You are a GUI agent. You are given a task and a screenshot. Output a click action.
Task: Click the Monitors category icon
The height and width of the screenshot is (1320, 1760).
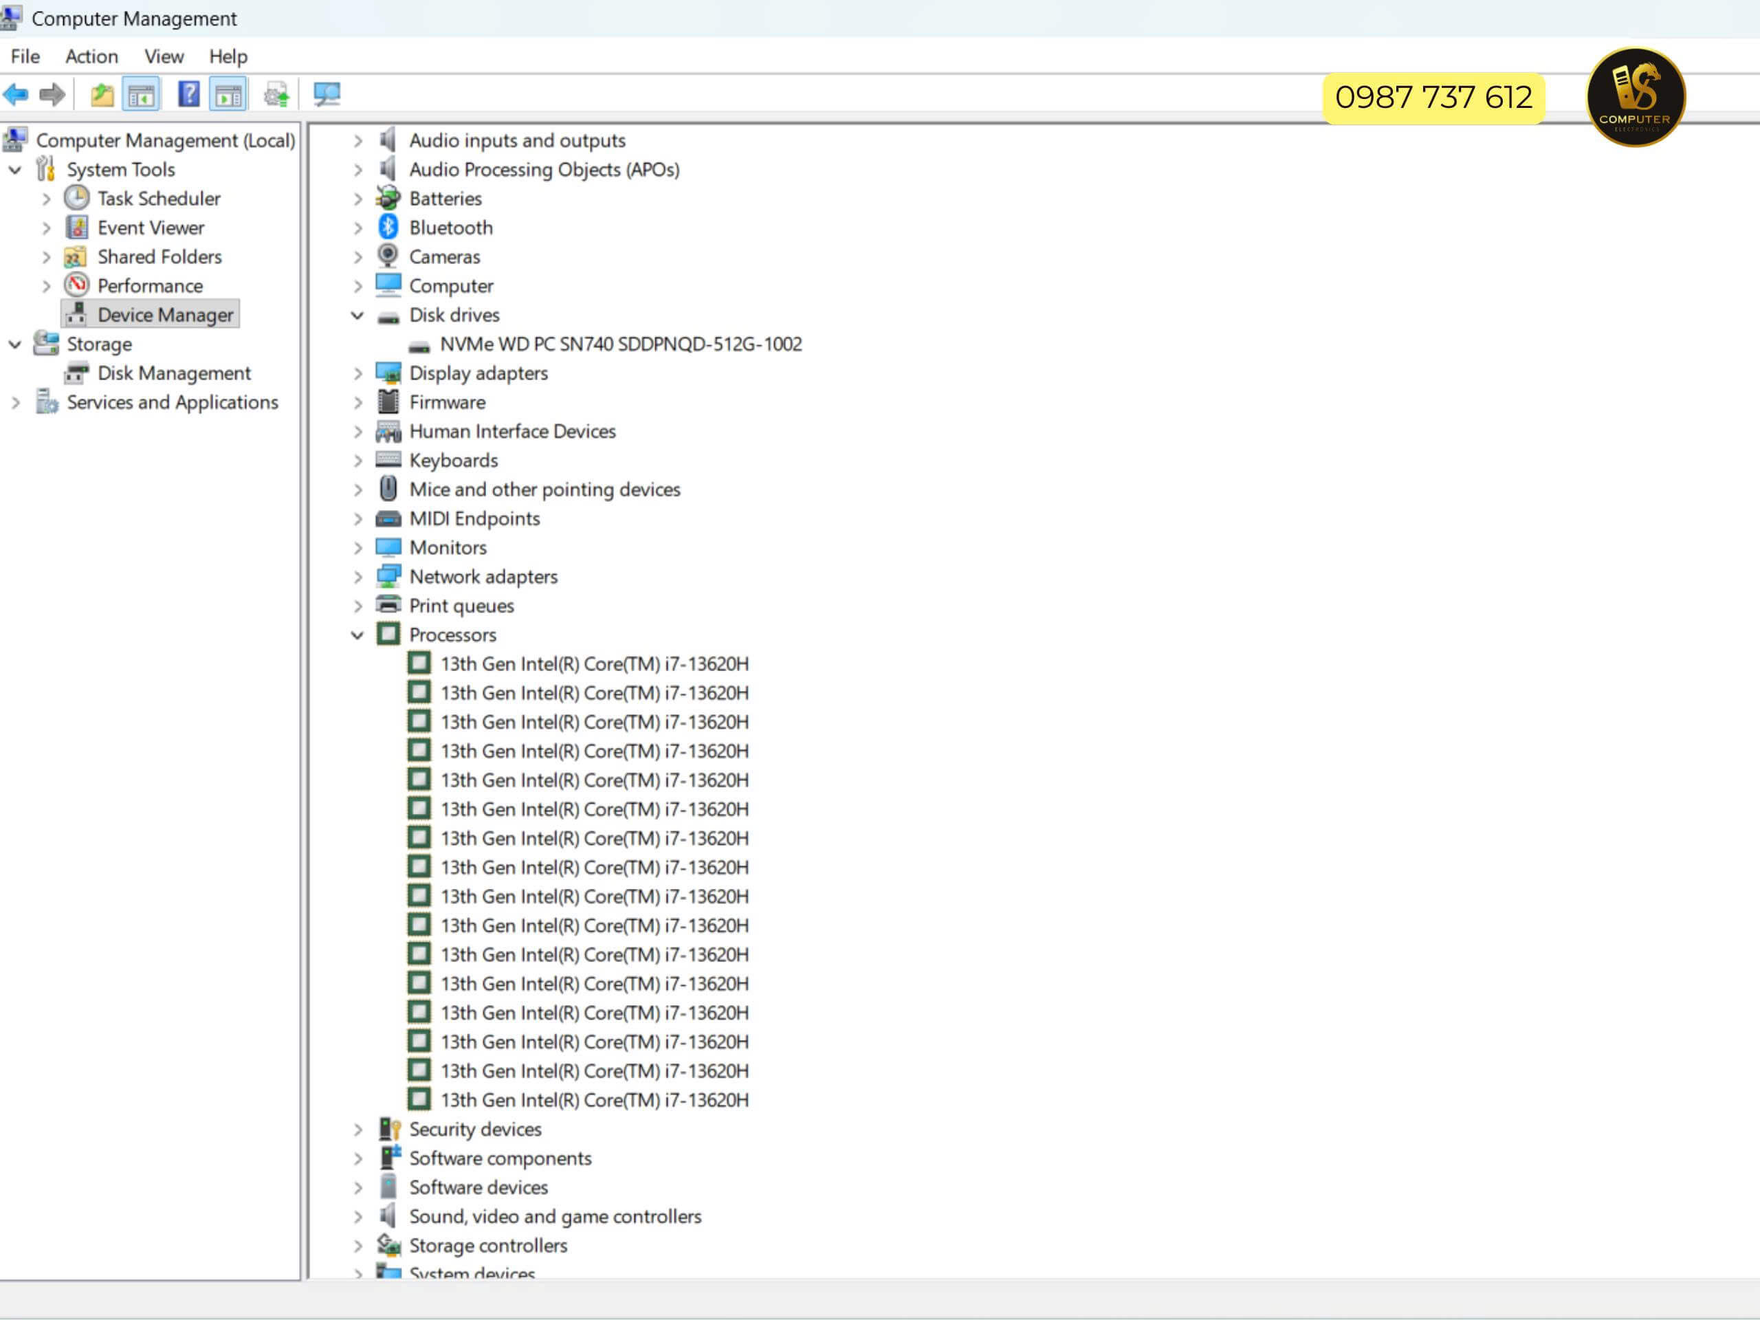point(388,547)
